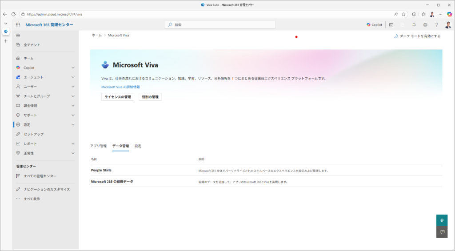This screenshot has width=455, height=251.
Task: Click the ライセンスの管理 button
Action: (118, 97)
